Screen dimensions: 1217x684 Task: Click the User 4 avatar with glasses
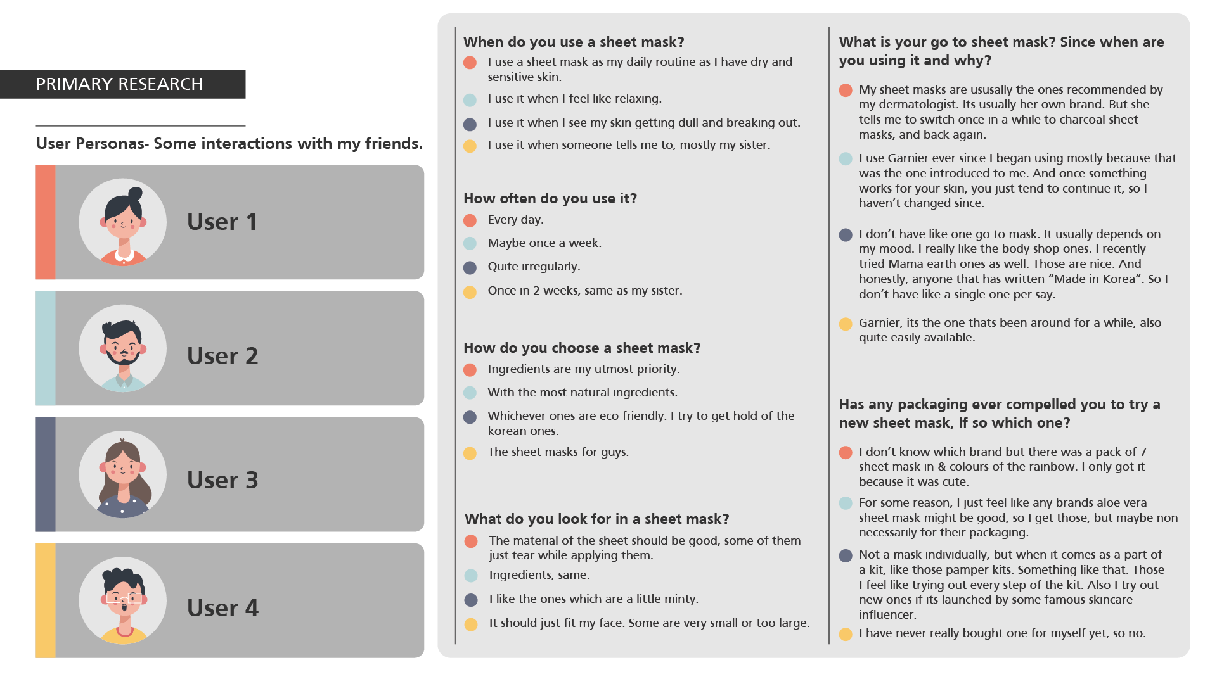coord(123,600)
